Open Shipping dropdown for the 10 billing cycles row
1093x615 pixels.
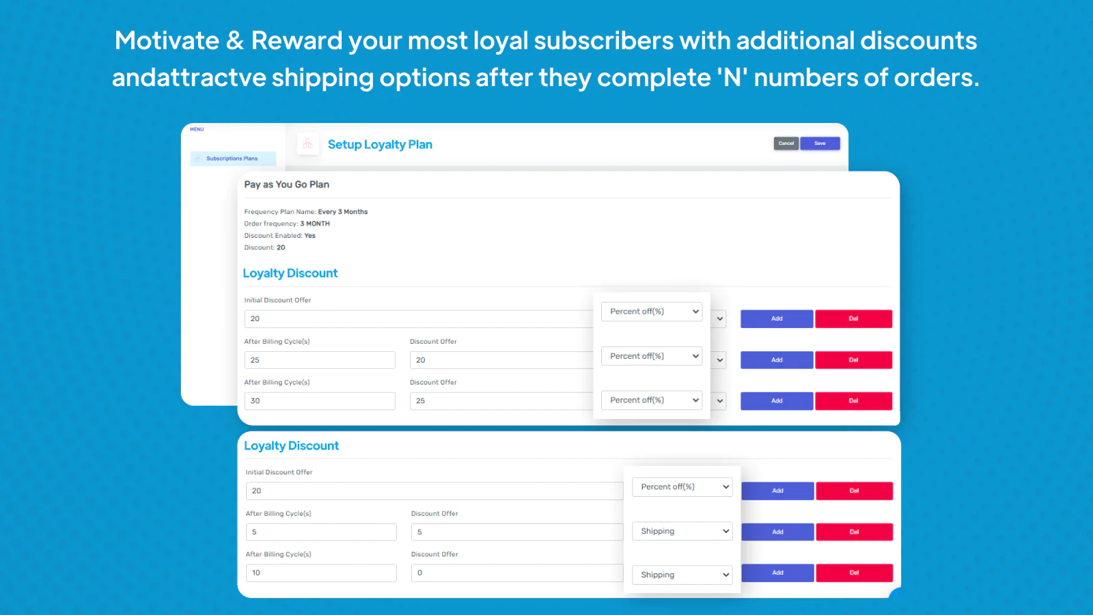click(682, 575)
